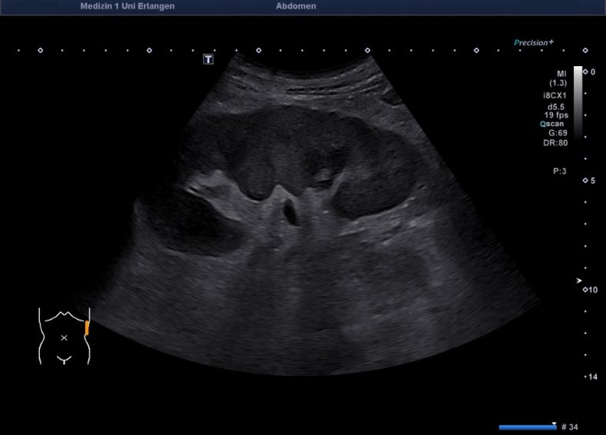This screenshot has width=606, height=435.
Task: Click the depth 5 diamond marker
Action: click(584, 181)
